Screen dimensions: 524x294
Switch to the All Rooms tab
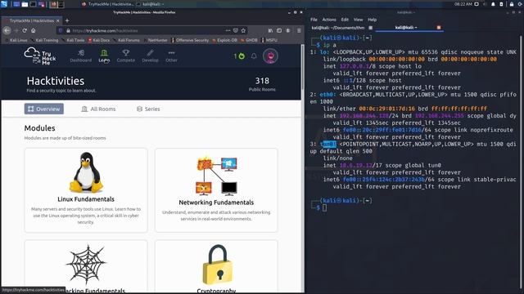pyautogui.click(x=98, y=109)
